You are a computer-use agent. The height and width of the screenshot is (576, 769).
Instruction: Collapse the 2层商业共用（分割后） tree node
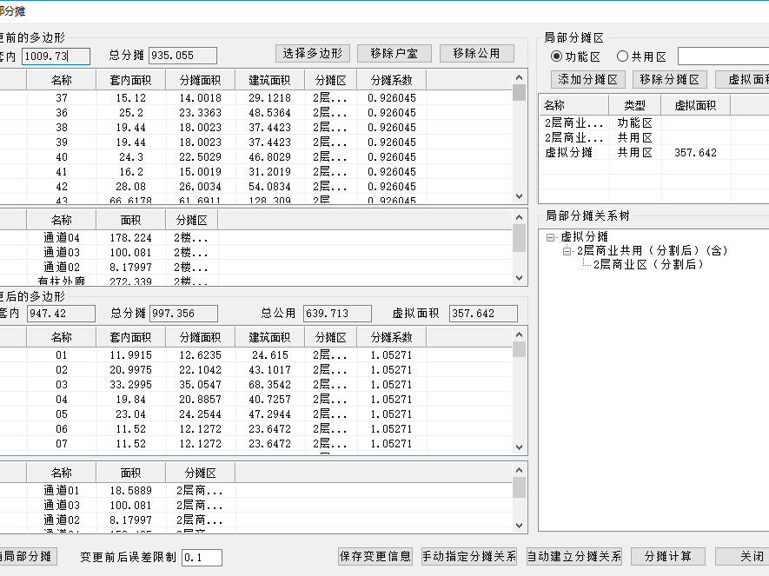pyautogui.click(x=567, y=251)
